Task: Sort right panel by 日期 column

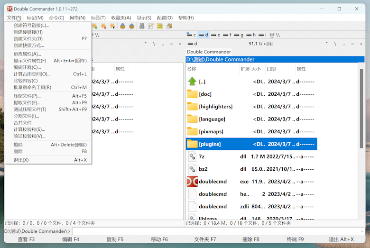Action: [280, 69]
